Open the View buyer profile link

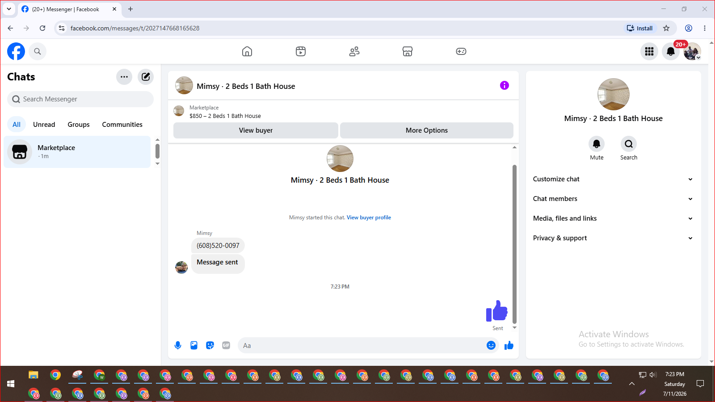pos(369,218)
